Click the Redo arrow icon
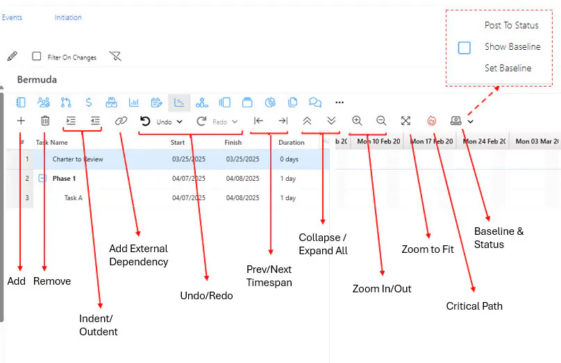This screenshot has width=561, height=363. pyautogui.click(x=201, y=121)
